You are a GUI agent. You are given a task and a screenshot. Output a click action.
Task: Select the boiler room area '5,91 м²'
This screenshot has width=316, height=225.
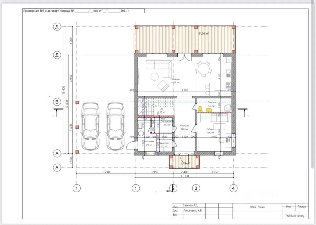tap(149, 145)
